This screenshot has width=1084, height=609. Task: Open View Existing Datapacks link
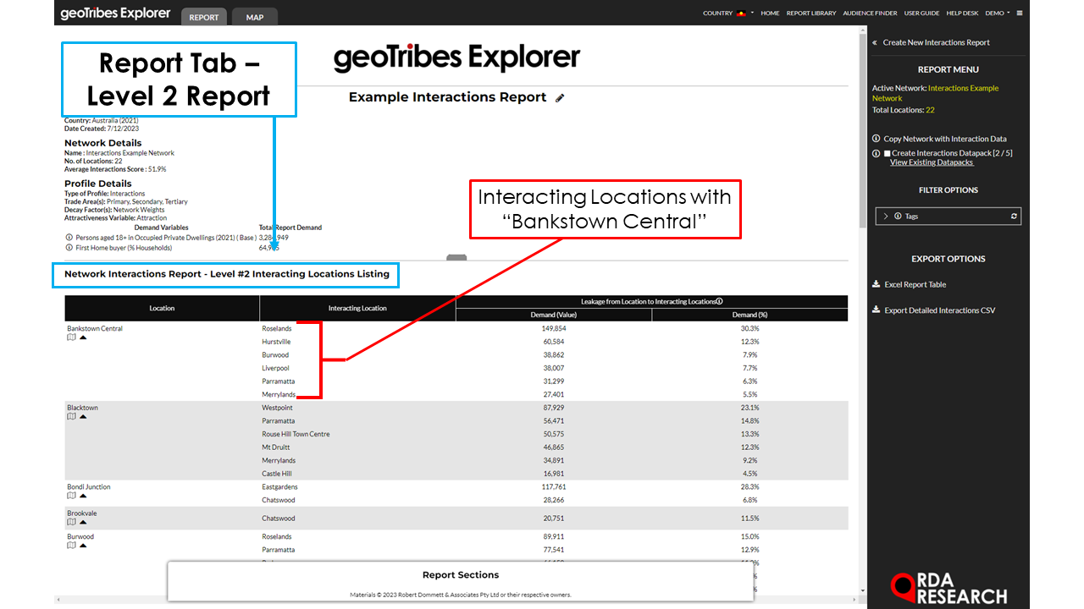pos(932,162)
